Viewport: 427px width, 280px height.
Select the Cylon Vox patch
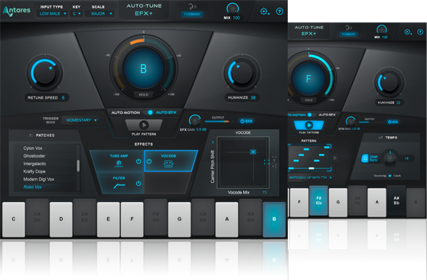pyautogui.click(x=33, y=148)
